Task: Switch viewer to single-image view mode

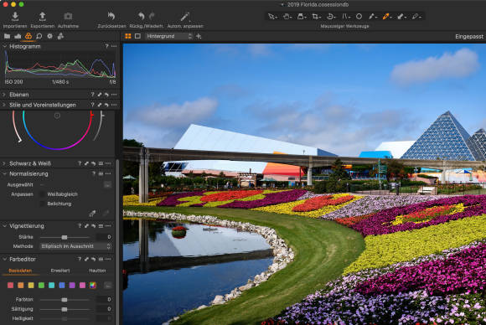Action: 137,36
